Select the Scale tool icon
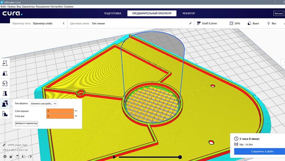285x161 pixels. click(5, 73)
